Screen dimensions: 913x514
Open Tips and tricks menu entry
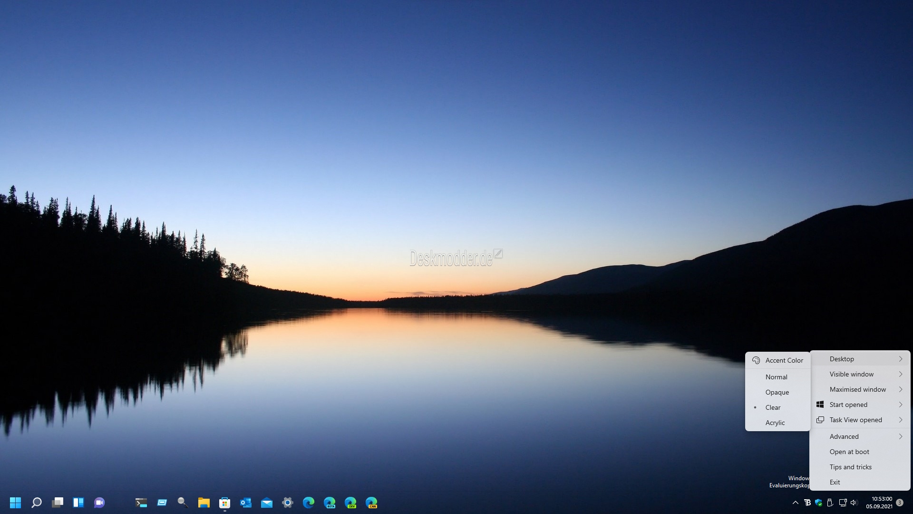click(x=860, y=467)
